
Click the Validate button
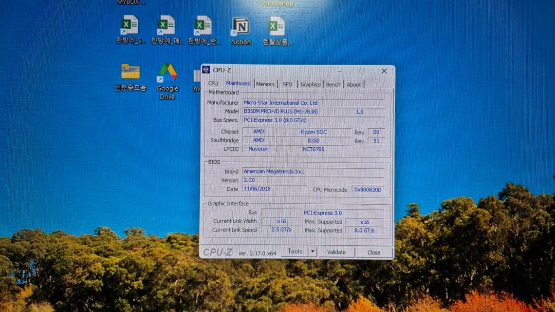337,252
